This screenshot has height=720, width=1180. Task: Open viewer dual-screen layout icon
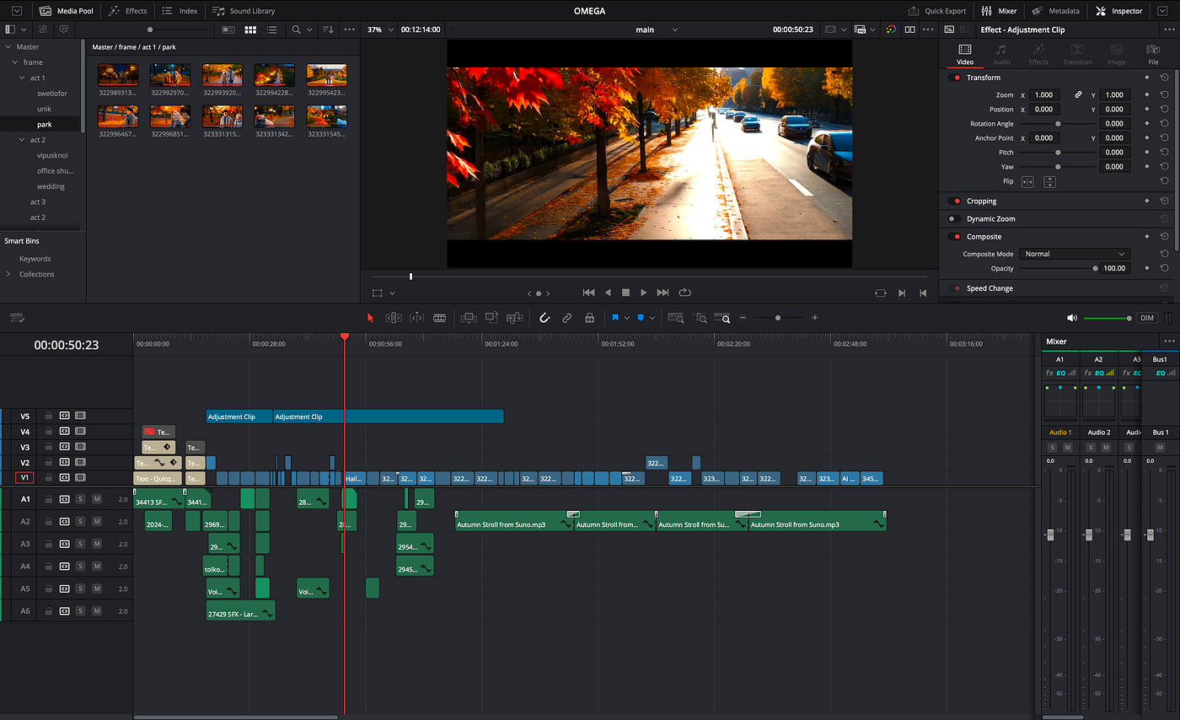pos(909,30)
